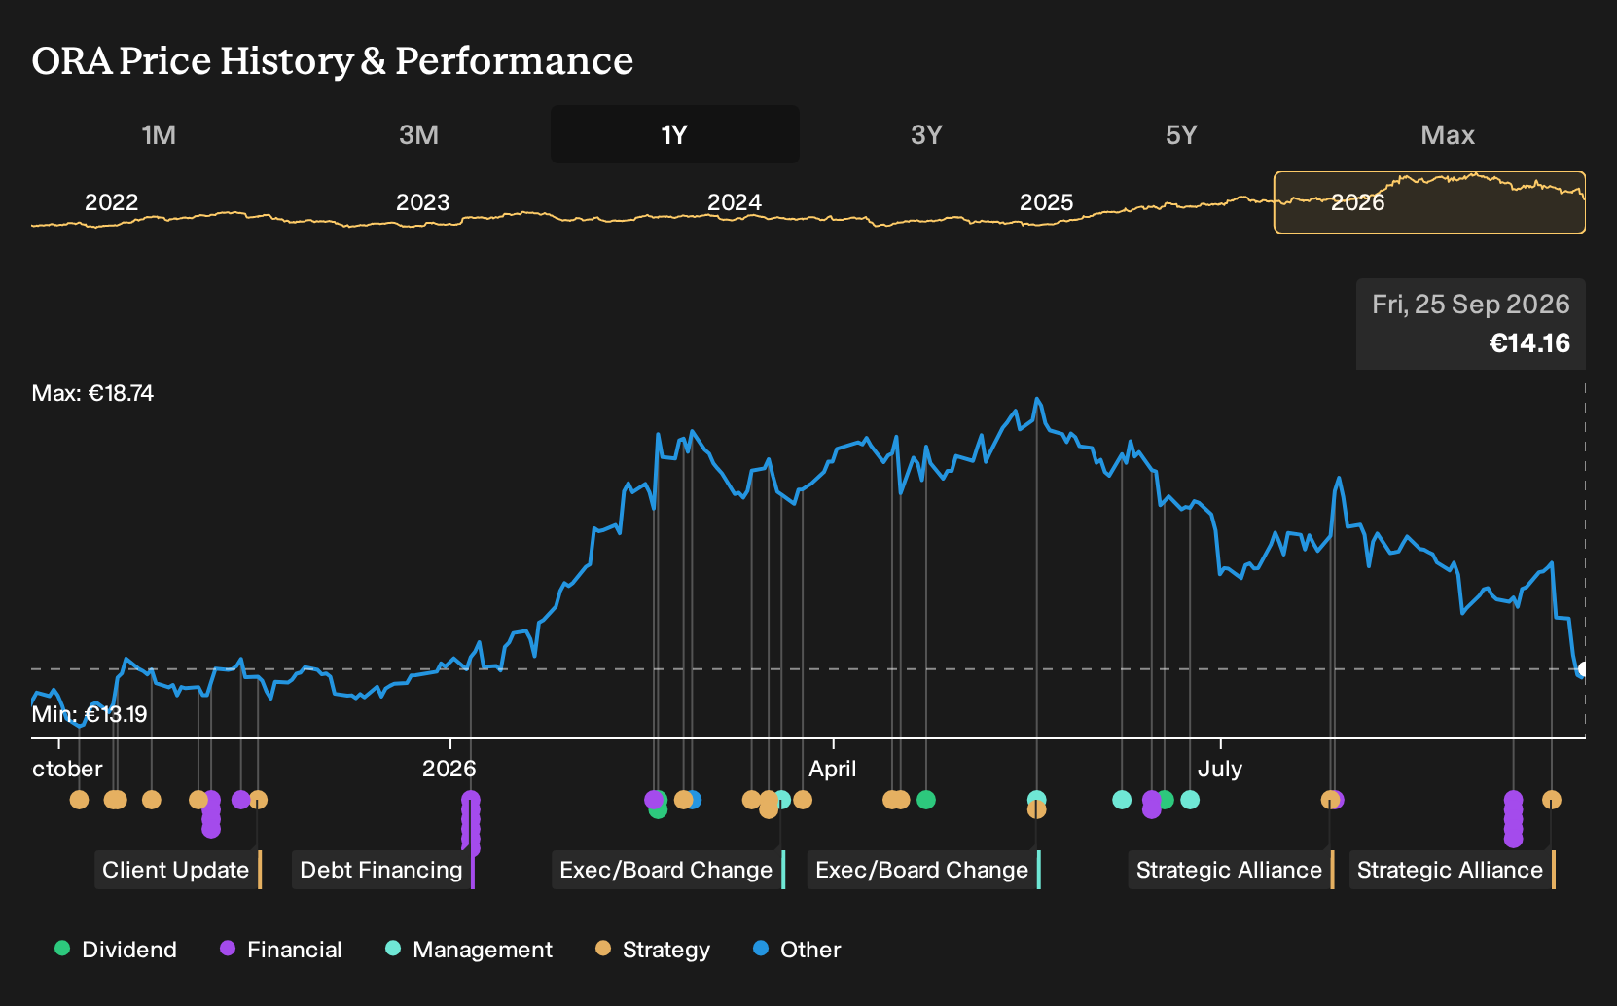The width and height of the screenshot is (1617, 1006).
Task: Open the Exec/Board Change label after April
Action: [x=924, y=870]
